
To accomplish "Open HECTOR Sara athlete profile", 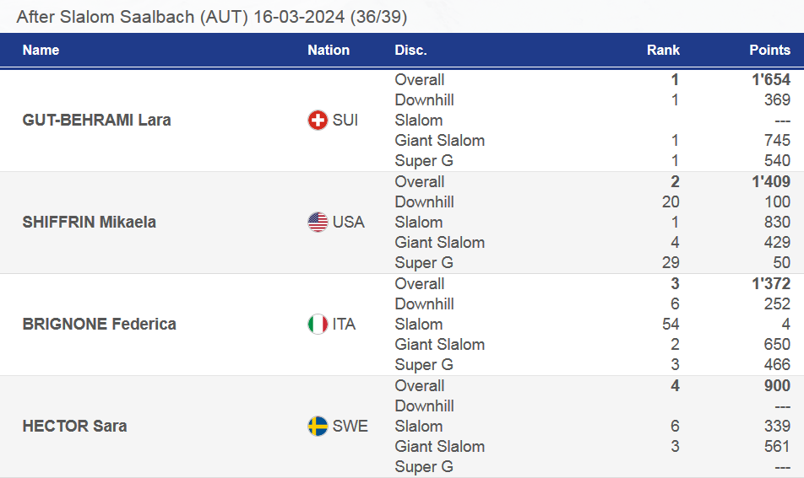I will click(74, 427).
